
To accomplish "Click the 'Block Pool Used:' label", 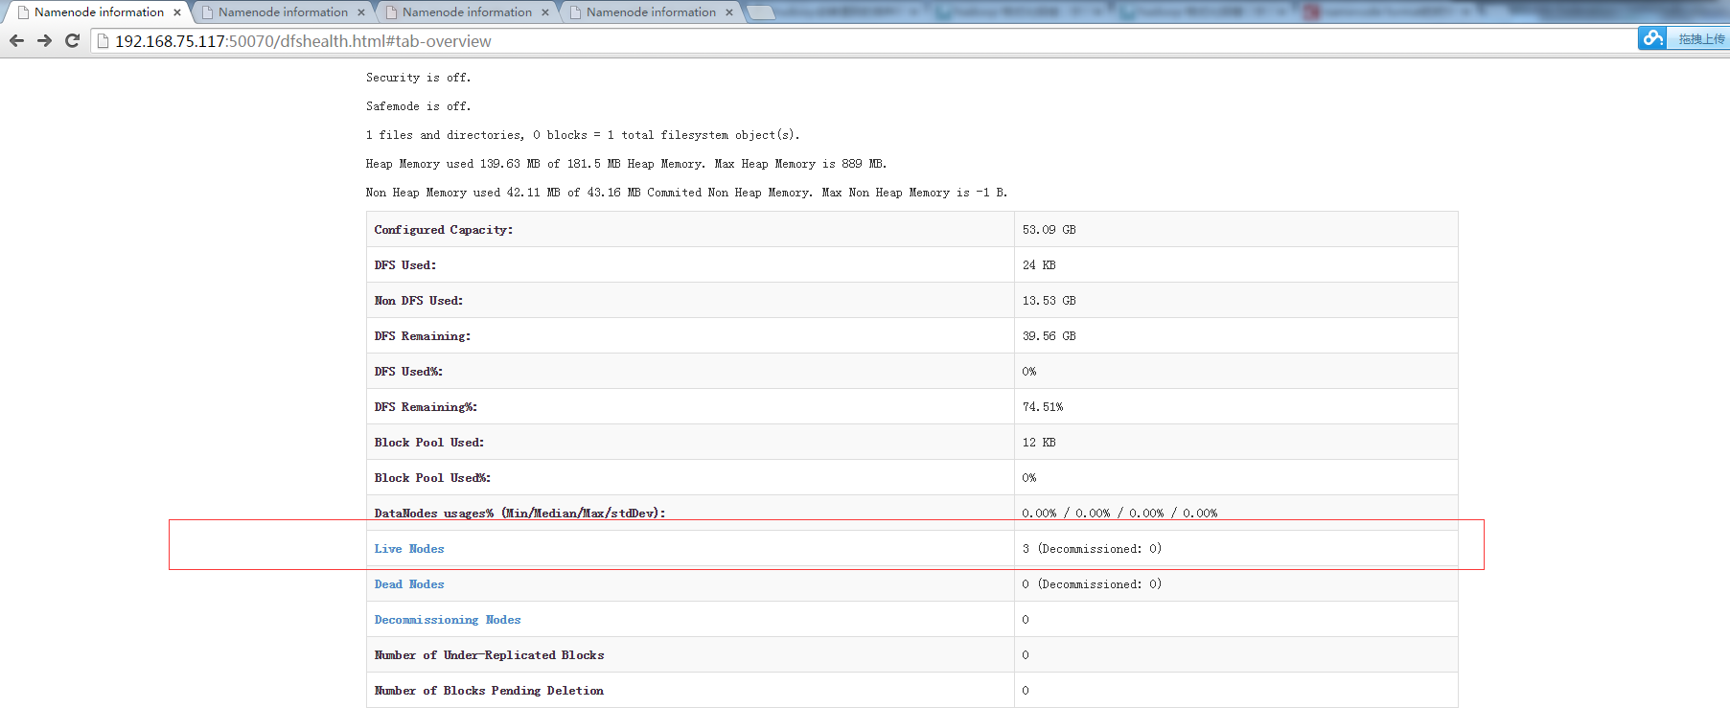I will click(429, 443).
